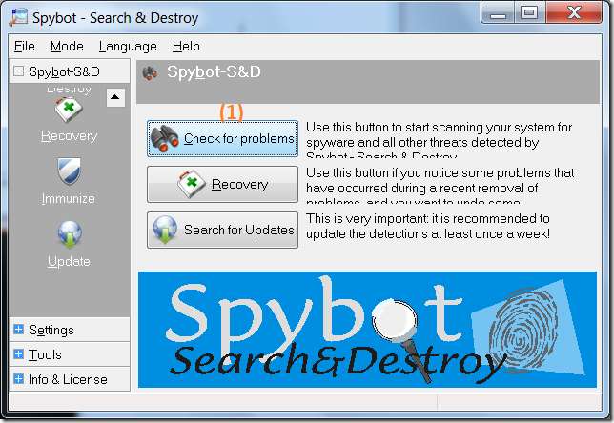Screen dimensions: 614x423
Task: Expand the Info & License section
Action: tap(18, 379)
